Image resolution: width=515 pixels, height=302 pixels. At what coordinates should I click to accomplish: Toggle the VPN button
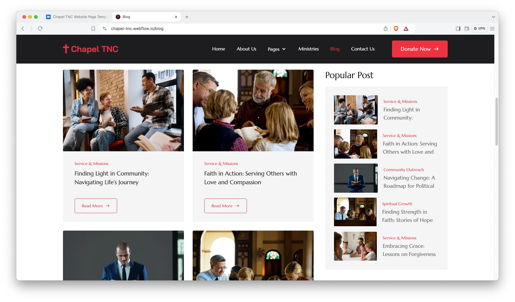click(x=479, y=29)
